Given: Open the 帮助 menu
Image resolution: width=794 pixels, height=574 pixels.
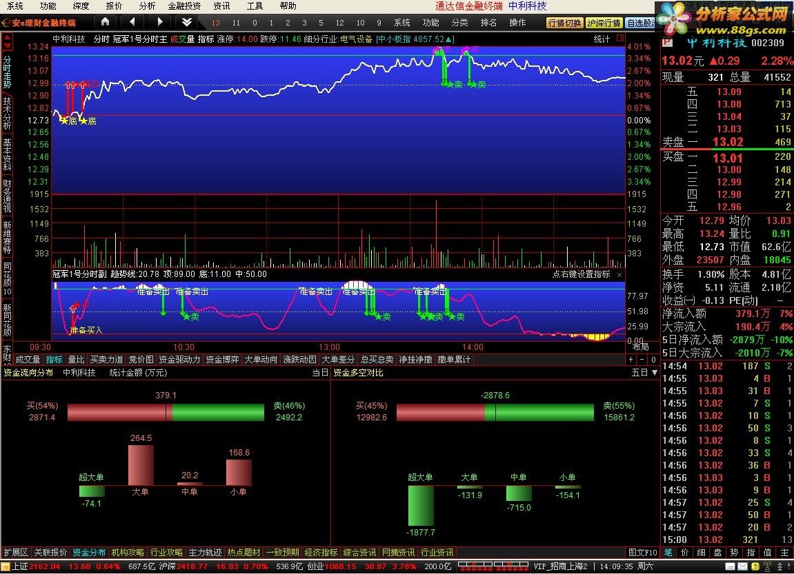Looking at the screenshot, I should coord(288,6).
